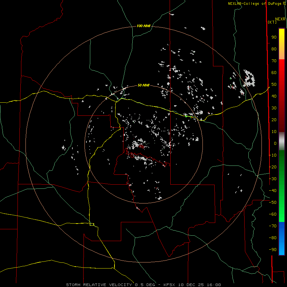Image resolution: width=287 pixels, height=287 pixels.
Task: Click the blue bottom segment of color scale
Action: (282, 238)
